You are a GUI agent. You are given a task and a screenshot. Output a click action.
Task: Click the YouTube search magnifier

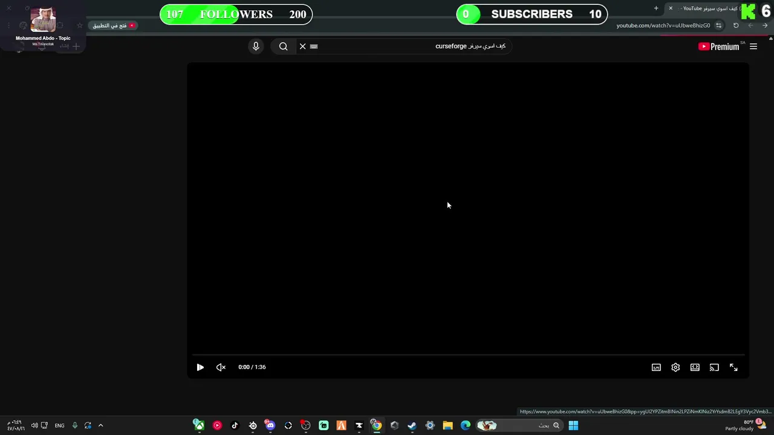click(x=283, y=47)
